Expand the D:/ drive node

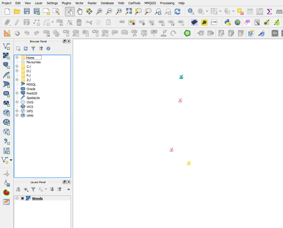point(17,71)
